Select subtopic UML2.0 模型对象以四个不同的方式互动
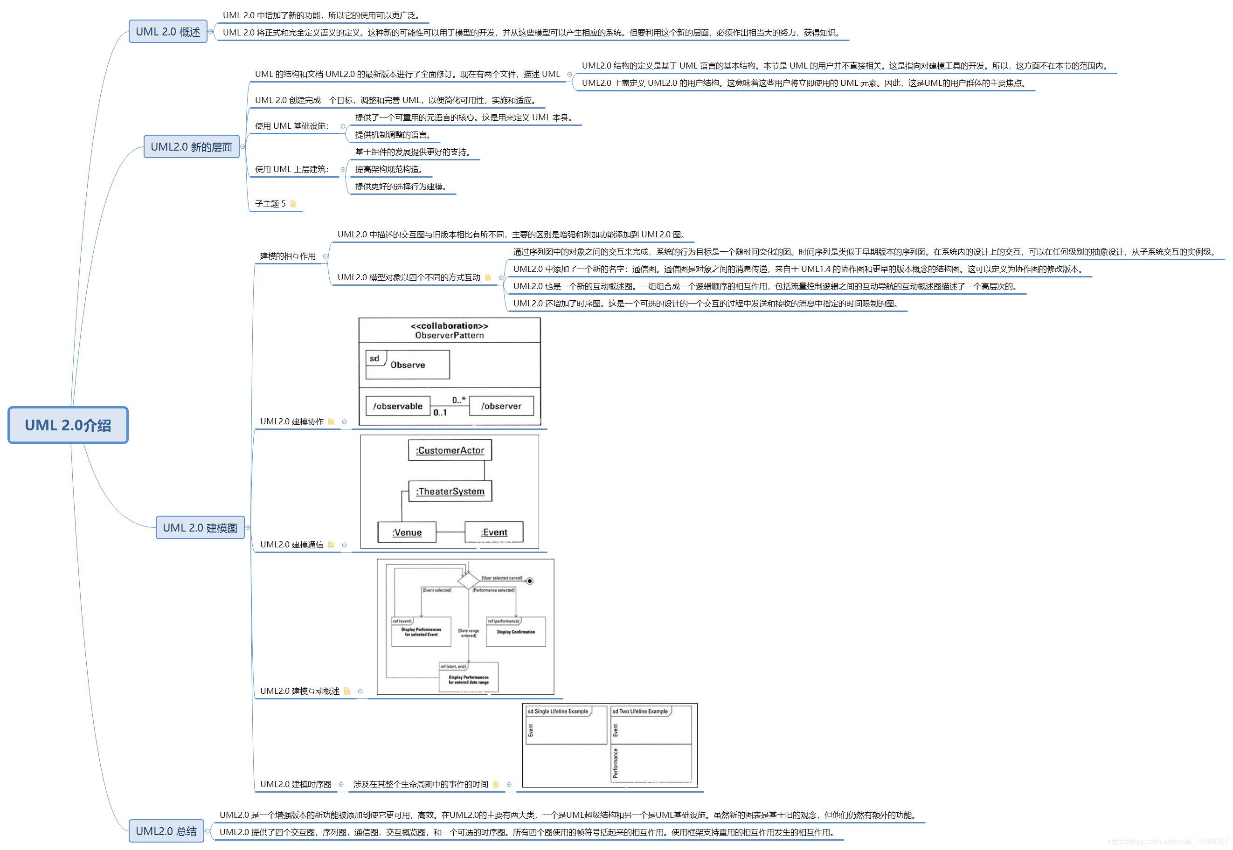Viewport: 1233px width, 850px height. pyautogui.click(x=409, y=277)
